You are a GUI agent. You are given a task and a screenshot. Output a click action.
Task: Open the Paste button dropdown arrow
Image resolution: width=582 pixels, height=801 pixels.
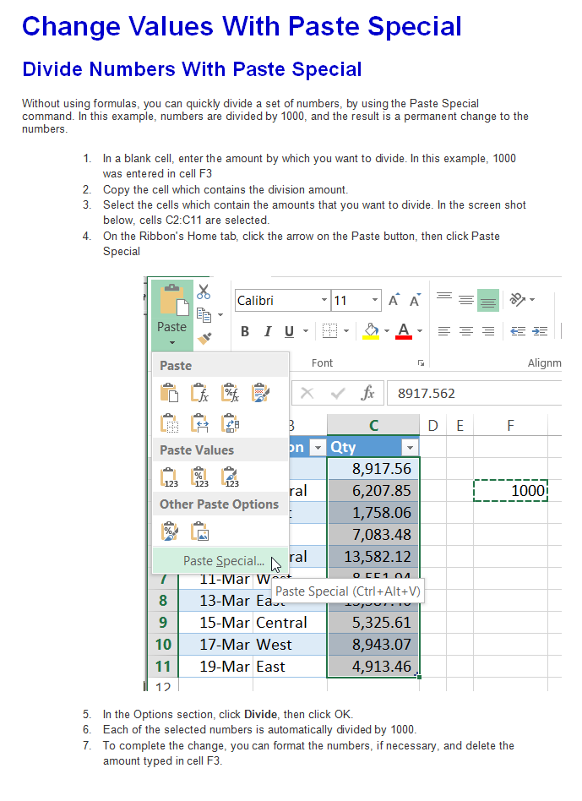click(172, 342)
